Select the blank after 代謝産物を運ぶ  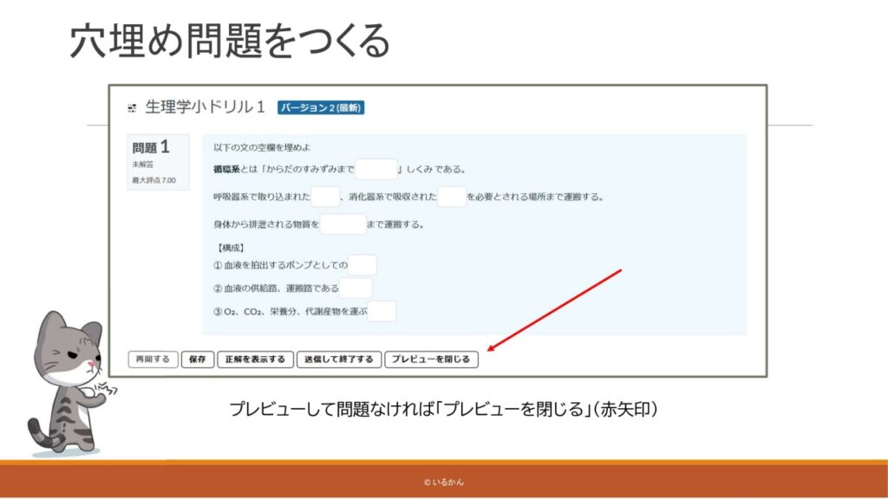coord(382,312)
